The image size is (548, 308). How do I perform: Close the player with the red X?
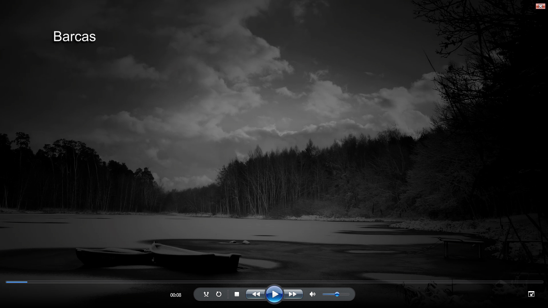tap(540, 6)
